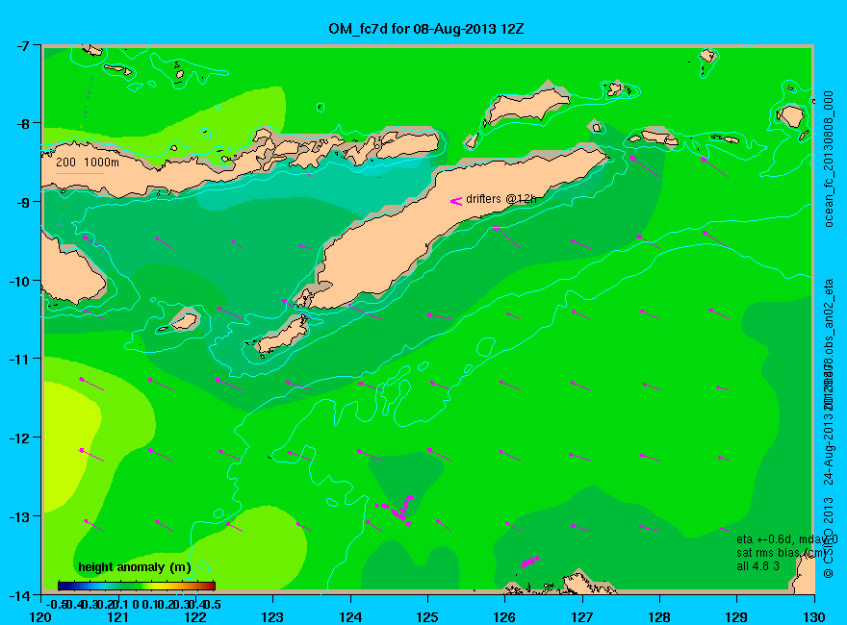Select the 'sat rms bias (cm)' text line
Viewport: 847px width, 625px height.
[783, 553]
